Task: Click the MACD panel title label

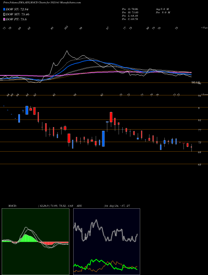Action: [x=12, y=206]
